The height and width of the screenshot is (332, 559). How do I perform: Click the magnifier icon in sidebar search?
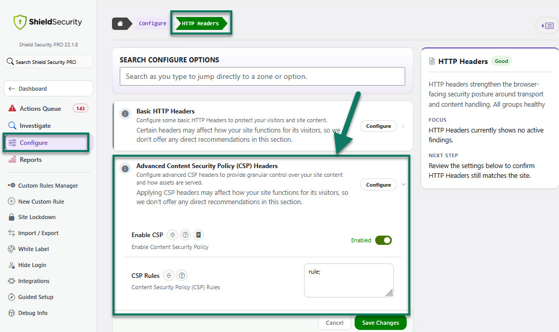10,61
